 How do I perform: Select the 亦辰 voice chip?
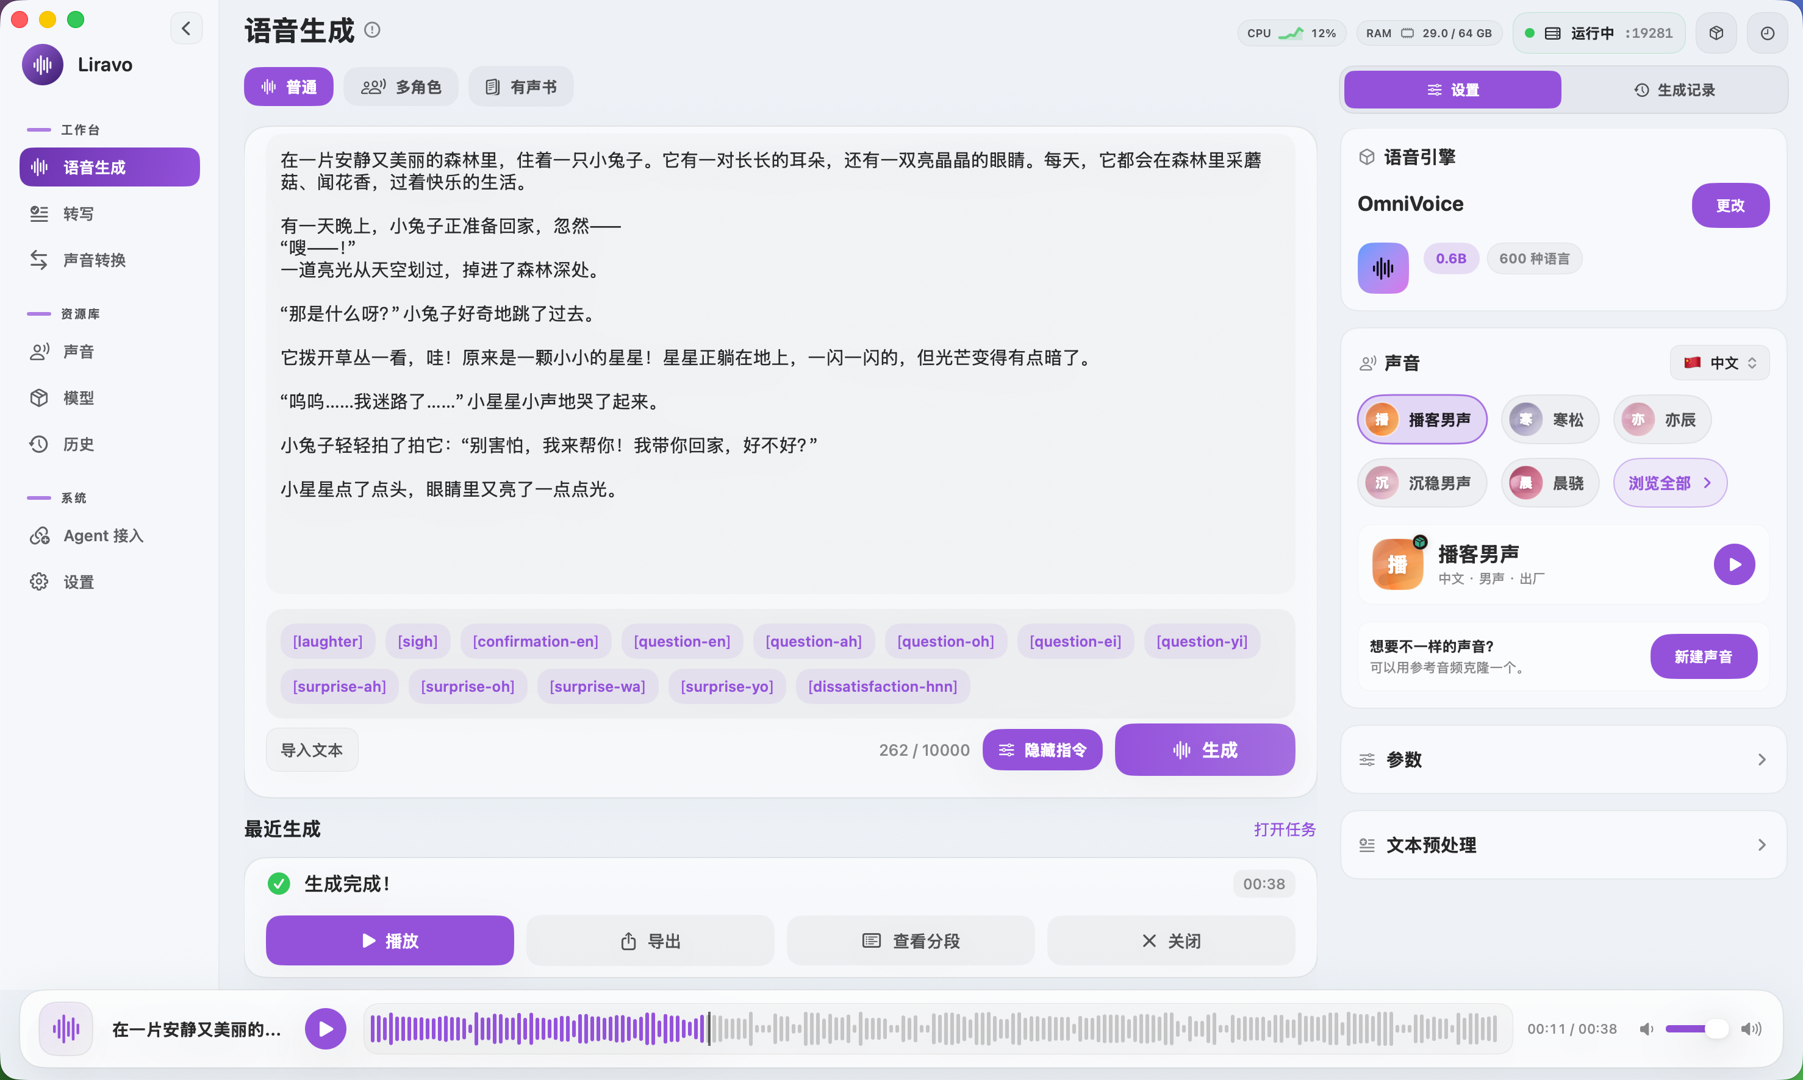click(x=1661, y=419)
